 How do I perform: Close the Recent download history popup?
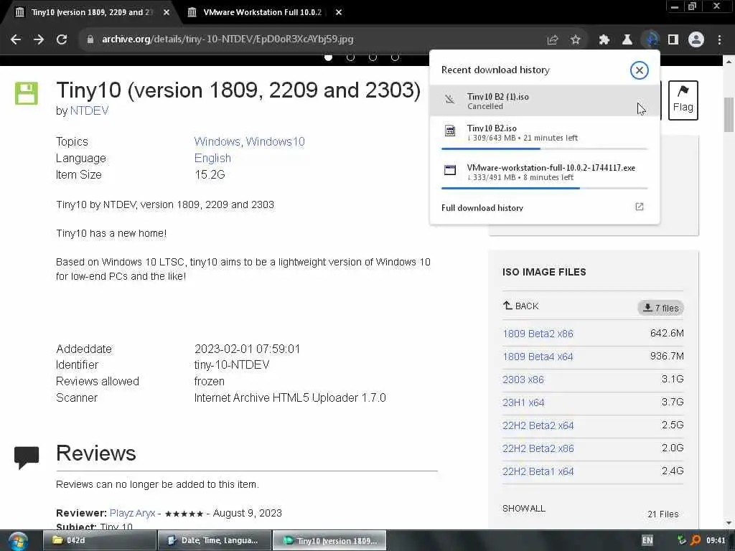639,70
